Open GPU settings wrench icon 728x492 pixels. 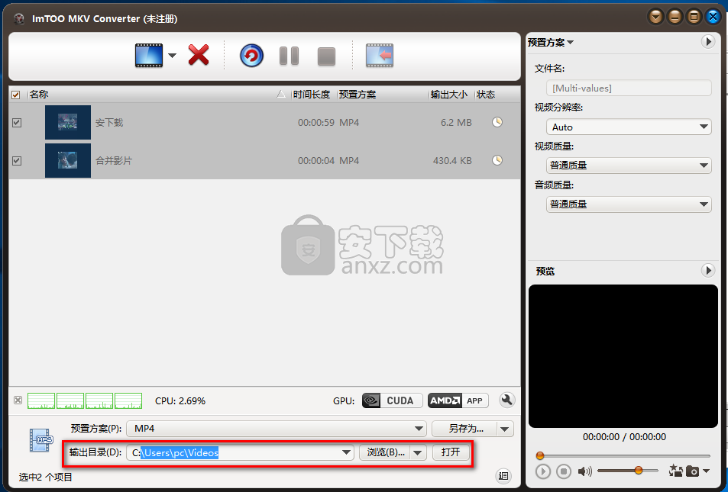pyautogui.click(x=507, y=400)
